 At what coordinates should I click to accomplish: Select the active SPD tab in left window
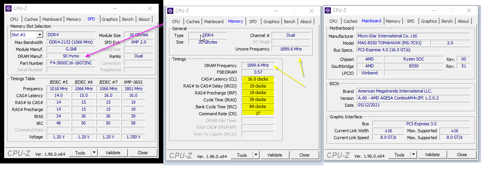pos(91,19)
